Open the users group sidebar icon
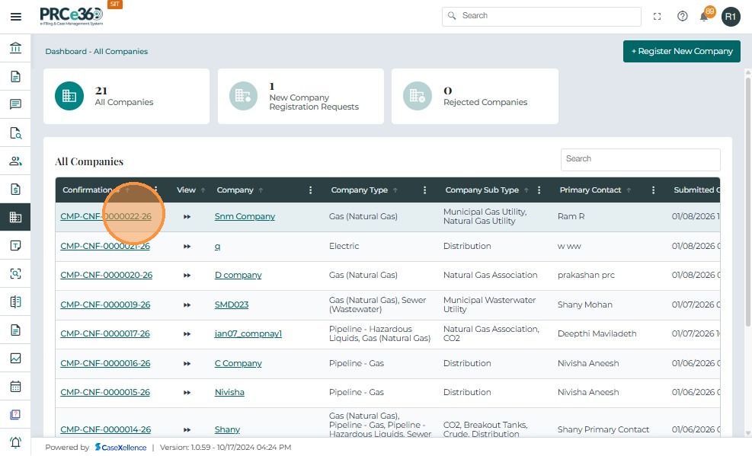The height and width of the screenshot is (456, 752). pos(15,161)
